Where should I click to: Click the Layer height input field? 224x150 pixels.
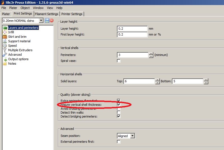coord(132,29)
